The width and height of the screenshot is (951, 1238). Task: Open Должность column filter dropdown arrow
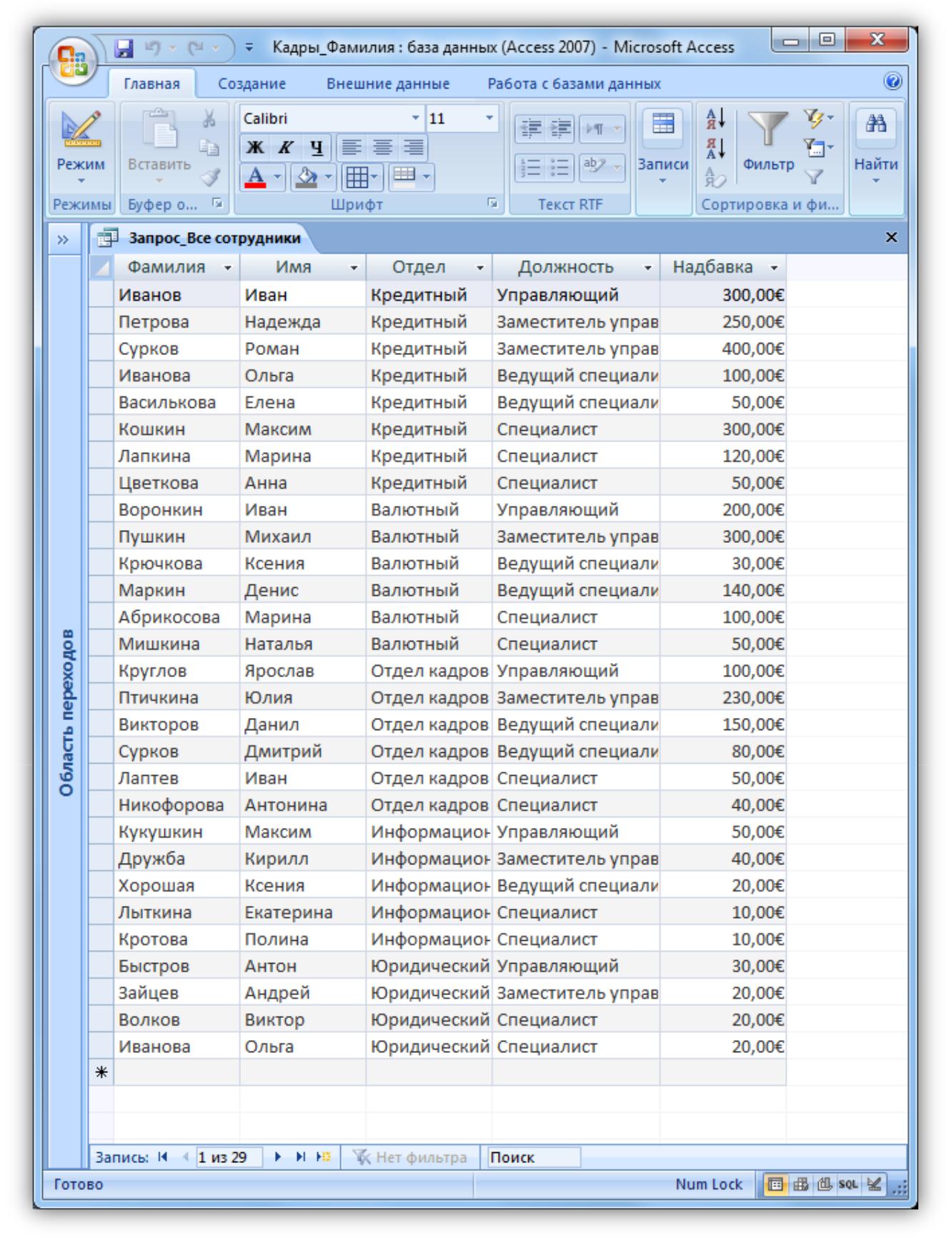[647, 268]
